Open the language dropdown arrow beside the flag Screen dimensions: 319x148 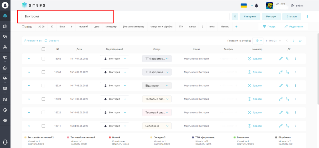point(252,6)
